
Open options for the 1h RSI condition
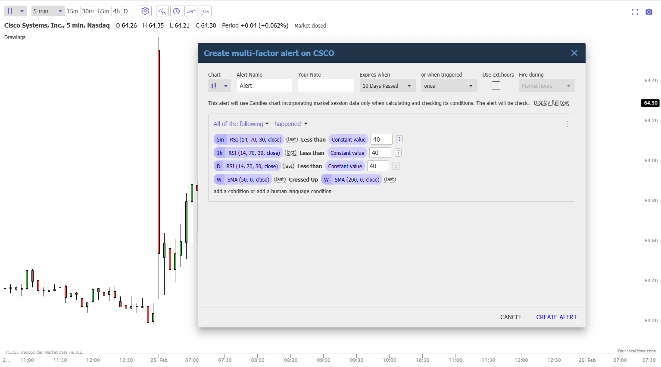tap(398, 153)
